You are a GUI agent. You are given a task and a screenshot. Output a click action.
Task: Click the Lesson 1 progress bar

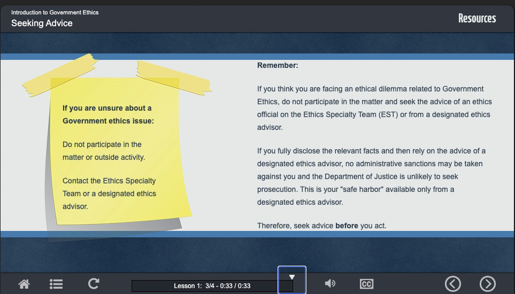click(212, 286)
